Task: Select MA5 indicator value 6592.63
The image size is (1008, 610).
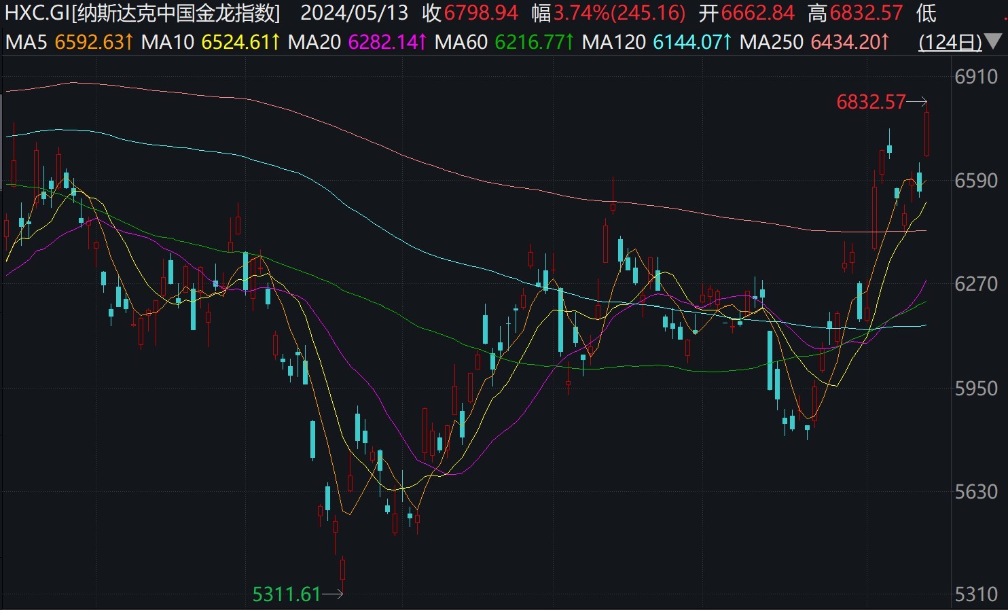Action: (94, 43)
